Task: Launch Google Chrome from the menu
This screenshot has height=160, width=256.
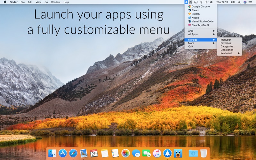Action: [x=201, y=6]
